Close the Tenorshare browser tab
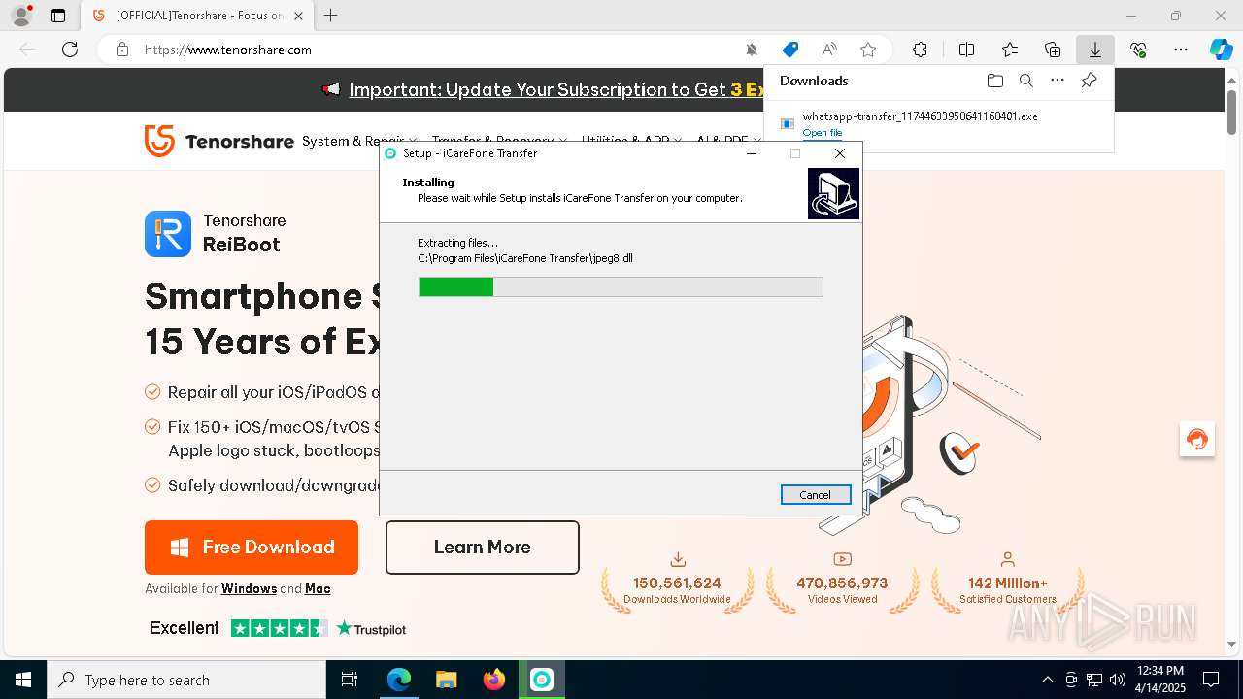Image resolution: width=1243 pixels, height=699 pixels. [x=298, y=16]
